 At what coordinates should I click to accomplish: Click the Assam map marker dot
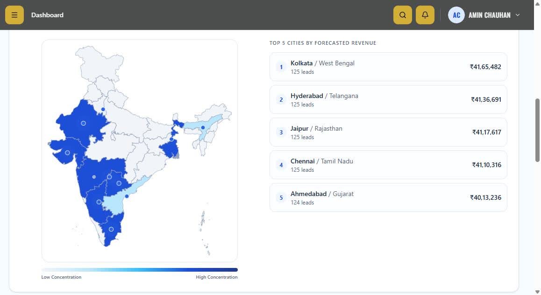point(203,127)
